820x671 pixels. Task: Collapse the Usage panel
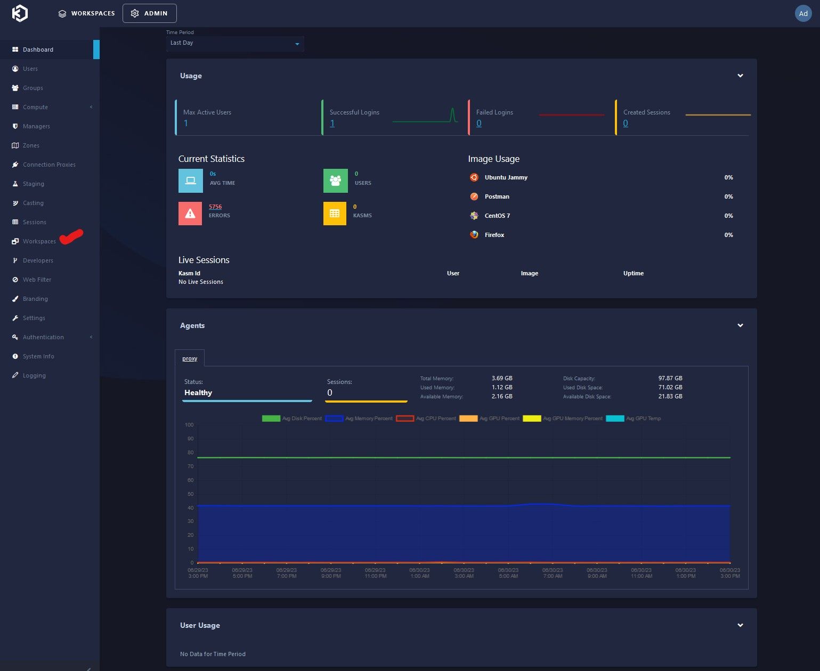740,76
